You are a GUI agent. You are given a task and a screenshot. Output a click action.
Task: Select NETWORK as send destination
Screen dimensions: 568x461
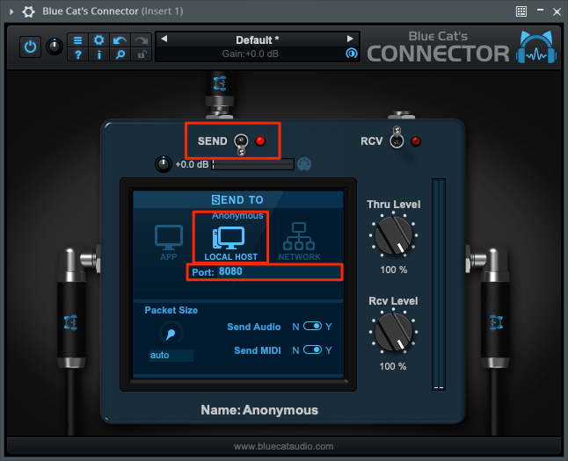pos(299,241)
